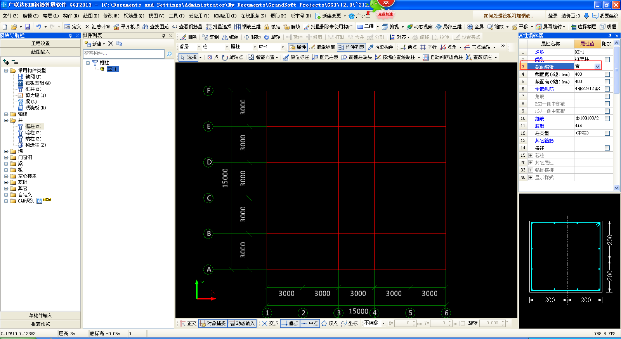Click the 锁定 lock icon

tap(272, 27)
